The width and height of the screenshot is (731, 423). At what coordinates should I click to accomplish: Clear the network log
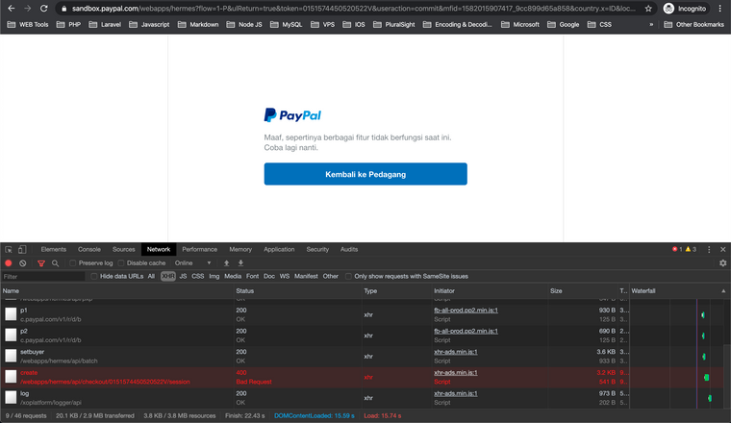pyautogui.click(x=22, y=262)
